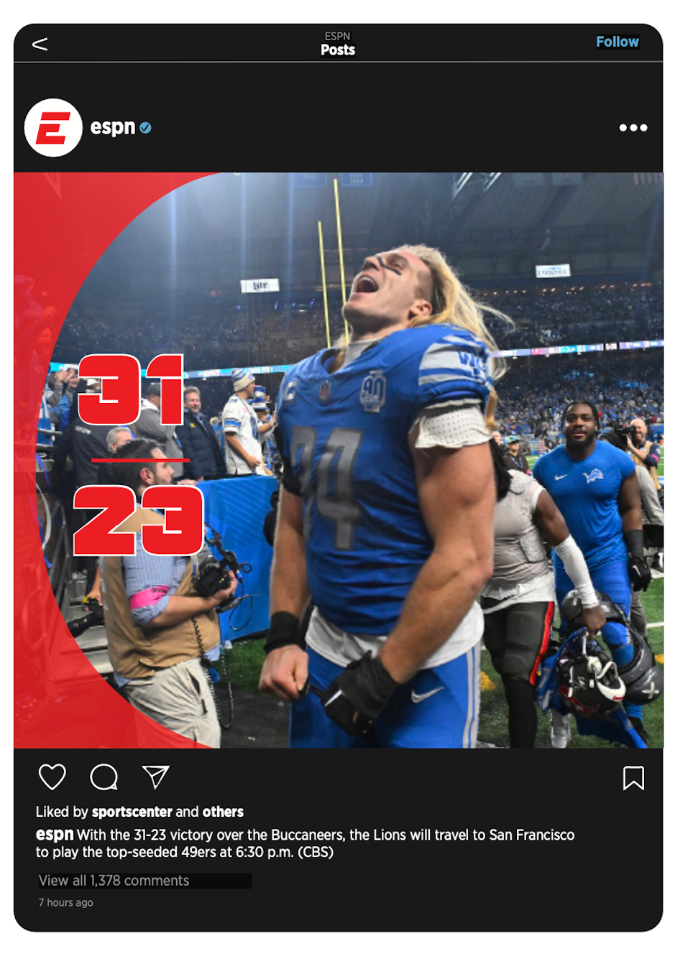Tap the espn username in header
Viewport: 698px width, 977px height.
(112, 127)
